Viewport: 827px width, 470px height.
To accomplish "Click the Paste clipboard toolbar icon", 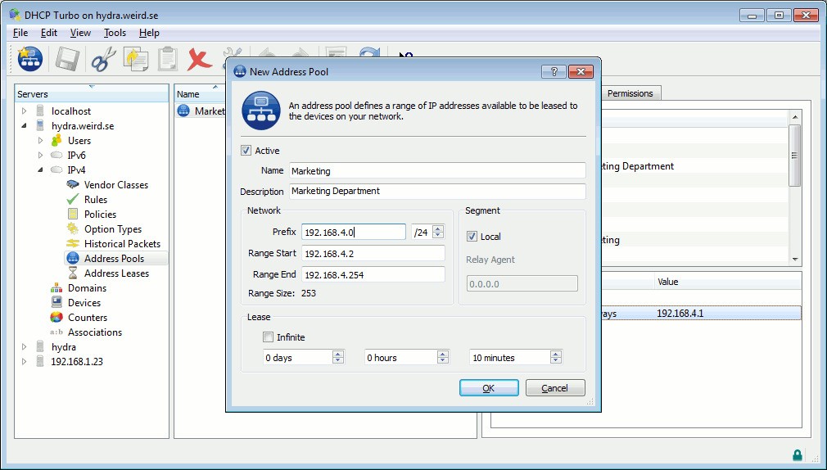I will point(168,59).
